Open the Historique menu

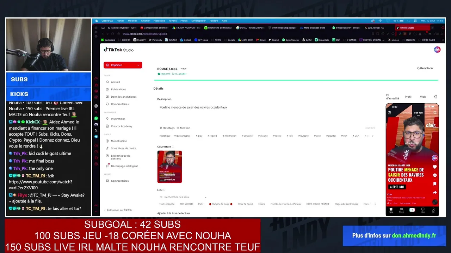[x=159, y=21]
